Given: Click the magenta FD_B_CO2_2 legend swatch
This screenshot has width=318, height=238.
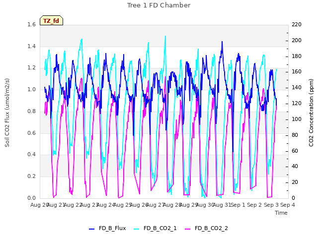Looking at the screenshot, I should click(188, 229).
